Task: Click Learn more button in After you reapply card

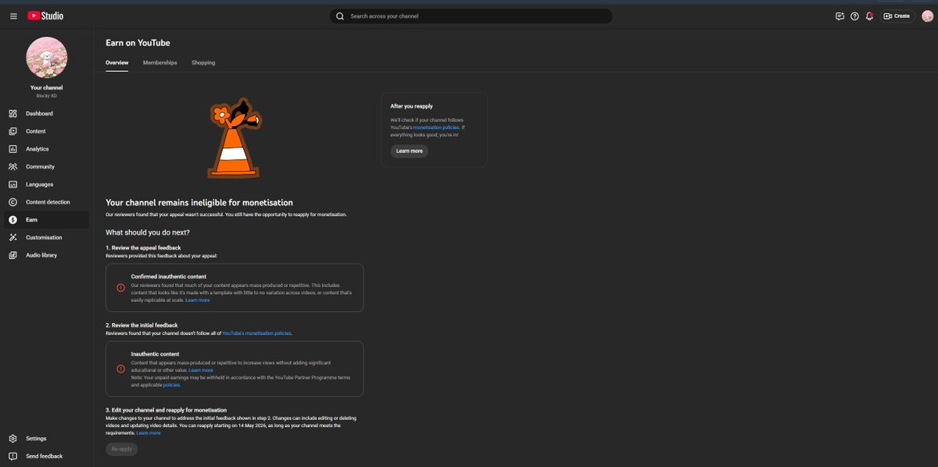Action: pos(410,151)
